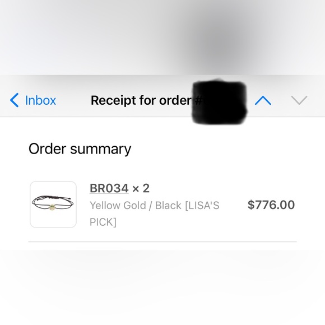Tap the blue back chevron beside Inbox
The width and height of the screenshot is (325, 325).
pos(15,100)
